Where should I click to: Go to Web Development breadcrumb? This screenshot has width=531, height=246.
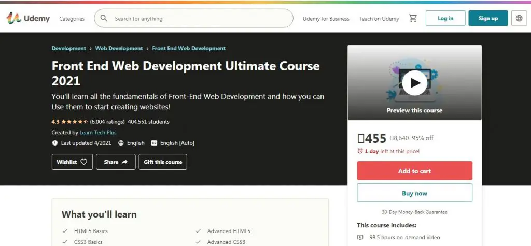point(119,48)
